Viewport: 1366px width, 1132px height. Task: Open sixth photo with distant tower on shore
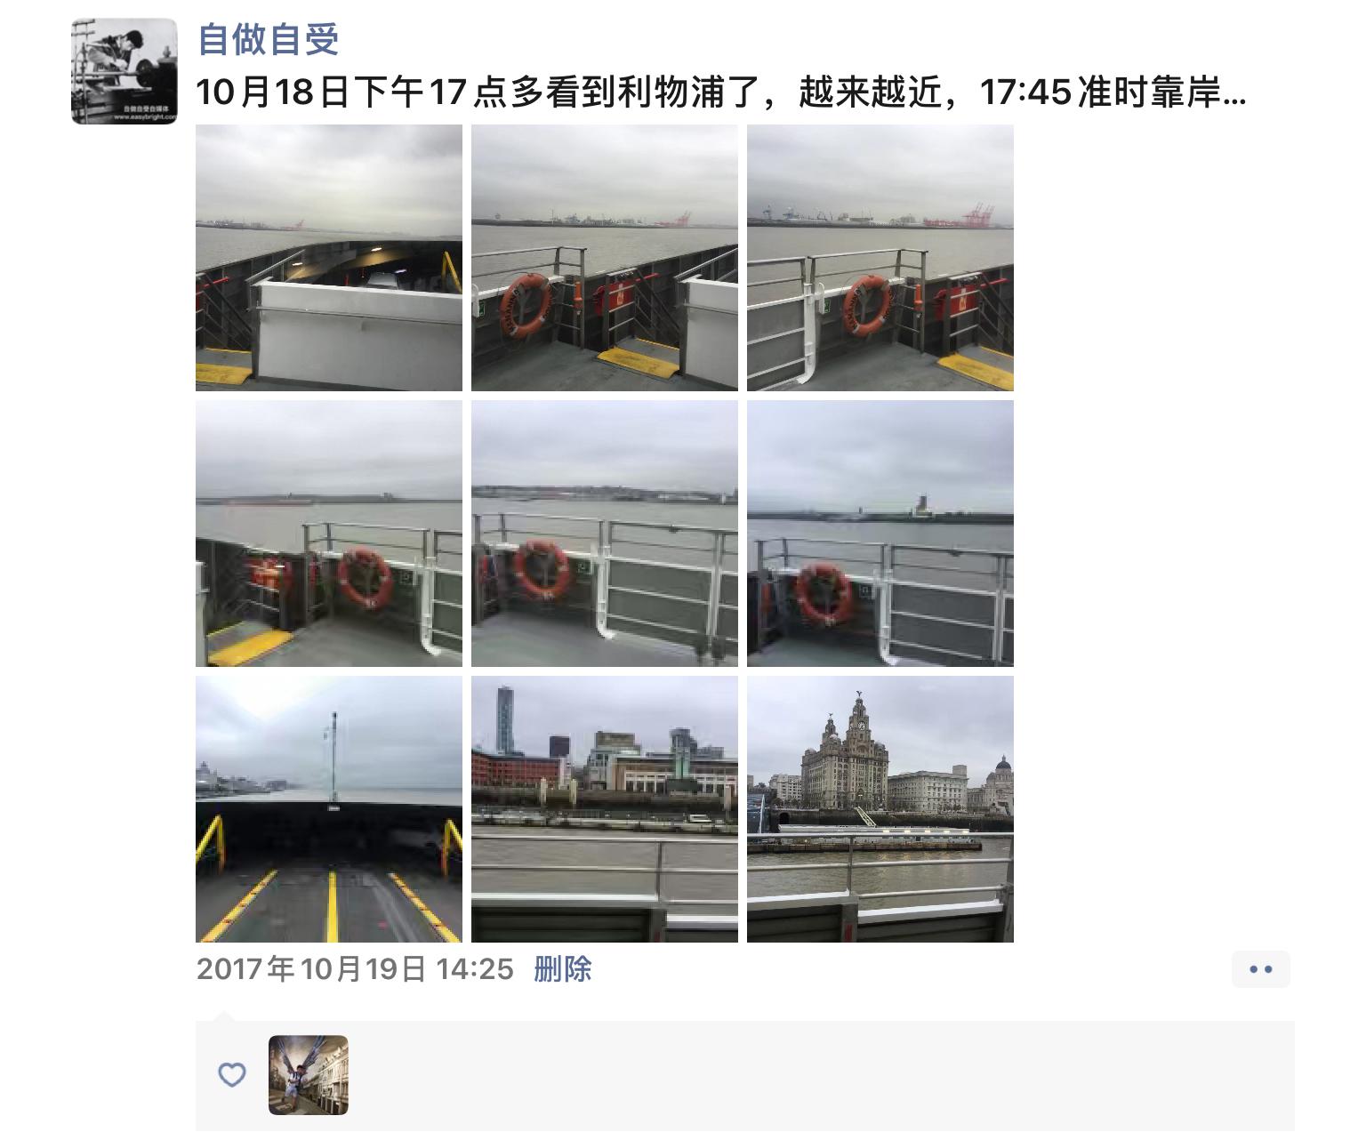coord(880,534)
